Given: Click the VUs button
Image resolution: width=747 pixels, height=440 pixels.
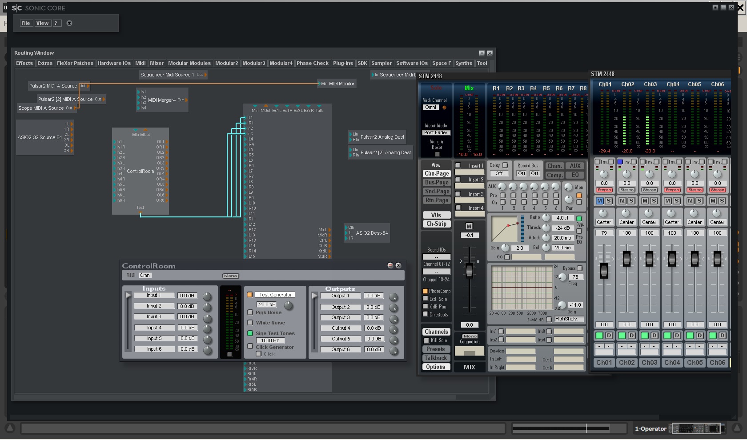Looking at the screenshot, I should [437, 215].
